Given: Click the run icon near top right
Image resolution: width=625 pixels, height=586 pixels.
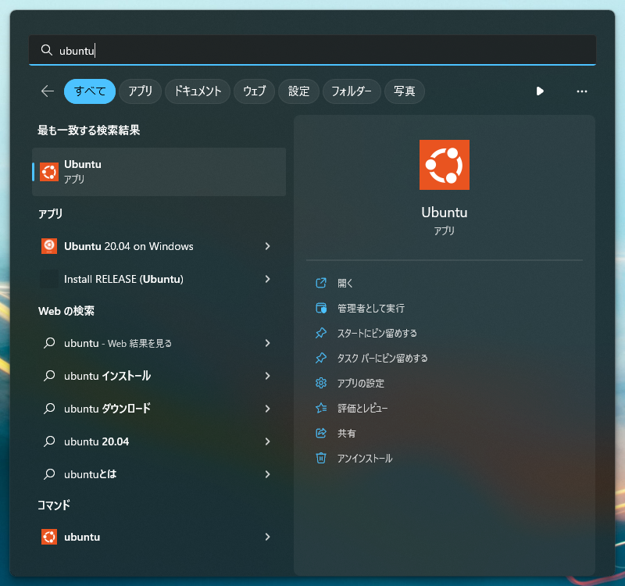Looking at the screenshot, I should click(x=540, y=91).
